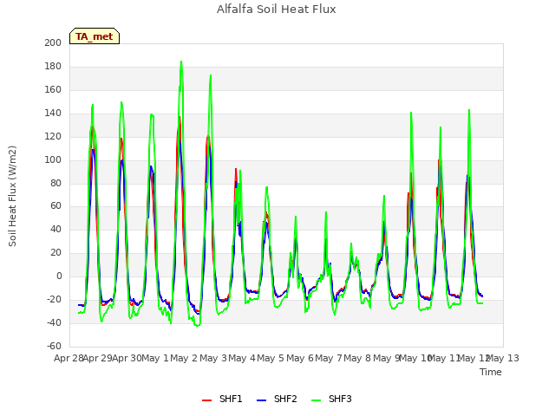Viewport: 555px width, 416px height.
Task: Click the -40 y-axis tick label
Action: 54,322
